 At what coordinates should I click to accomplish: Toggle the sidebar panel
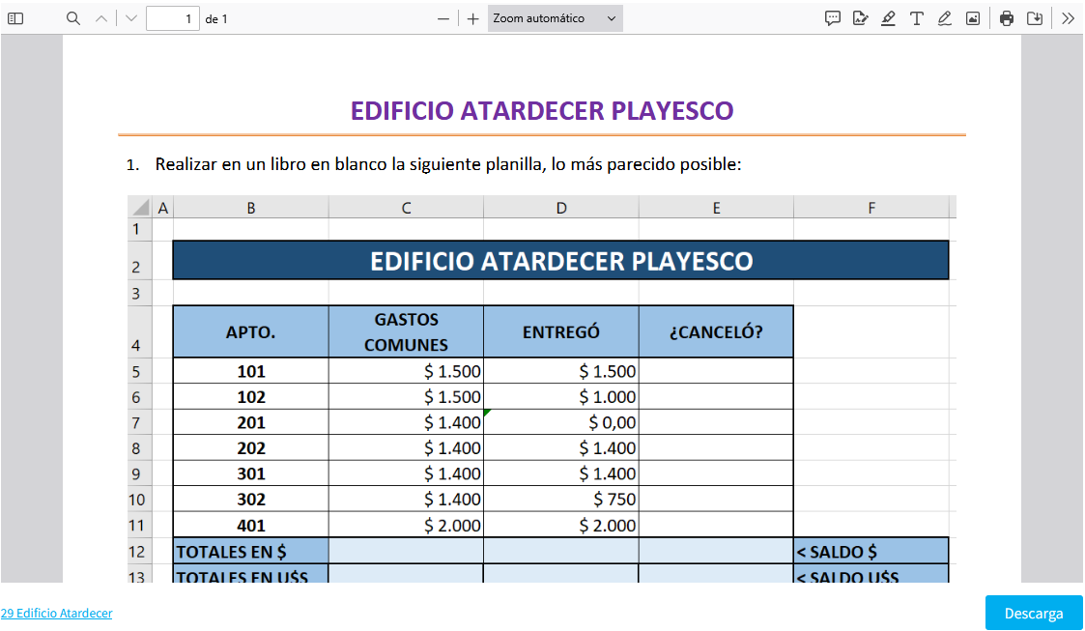pos(15,18)
